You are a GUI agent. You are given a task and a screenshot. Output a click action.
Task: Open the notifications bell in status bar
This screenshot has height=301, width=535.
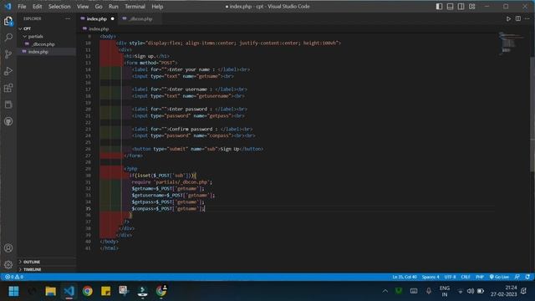click(527, 277)
